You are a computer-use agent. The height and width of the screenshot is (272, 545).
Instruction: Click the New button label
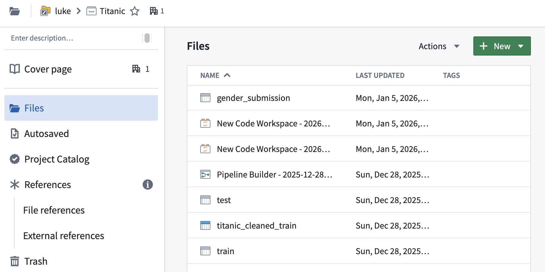502,46
